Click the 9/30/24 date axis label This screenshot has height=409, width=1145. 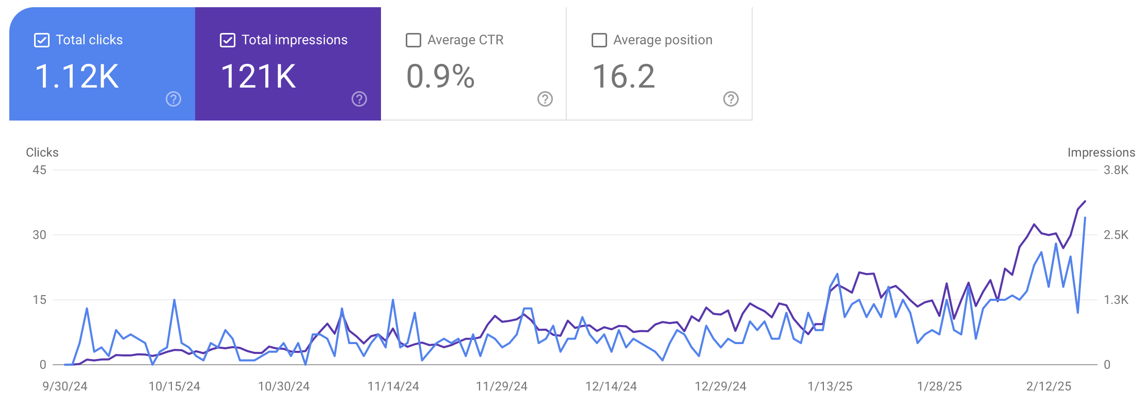65,386
